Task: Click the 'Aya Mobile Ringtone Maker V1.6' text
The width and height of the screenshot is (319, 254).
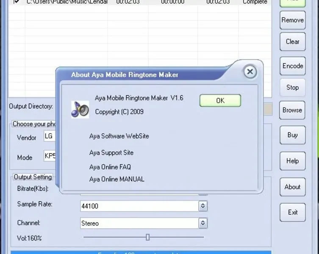Action: 139,98
